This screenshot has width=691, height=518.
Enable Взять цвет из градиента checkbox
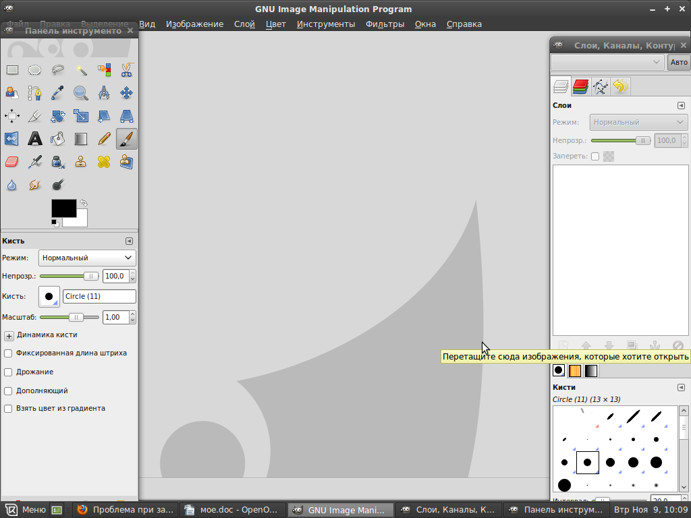tap(8, 409)
